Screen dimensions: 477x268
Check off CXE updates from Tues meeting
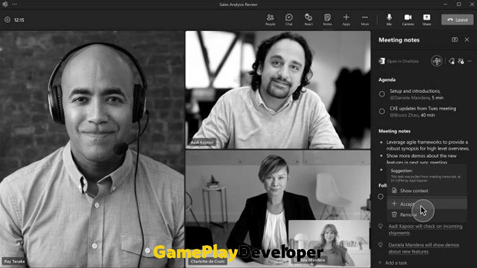pos(382,111)
